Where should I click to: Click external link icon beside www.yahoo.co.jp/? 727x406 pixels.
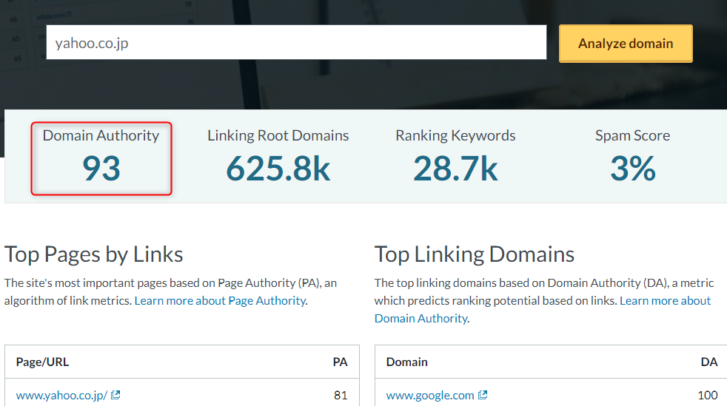point(115,394)
